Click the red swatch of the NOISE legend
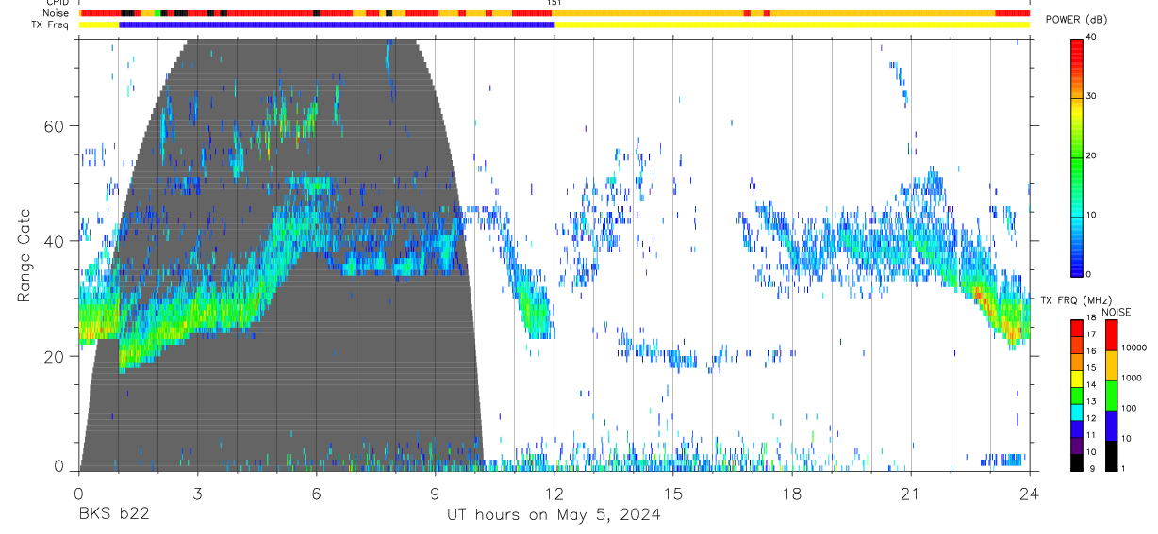 point(1112,335)
